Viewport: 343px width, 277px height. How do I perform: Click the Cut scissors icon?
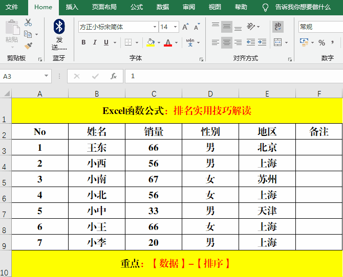tap(28, 22)
